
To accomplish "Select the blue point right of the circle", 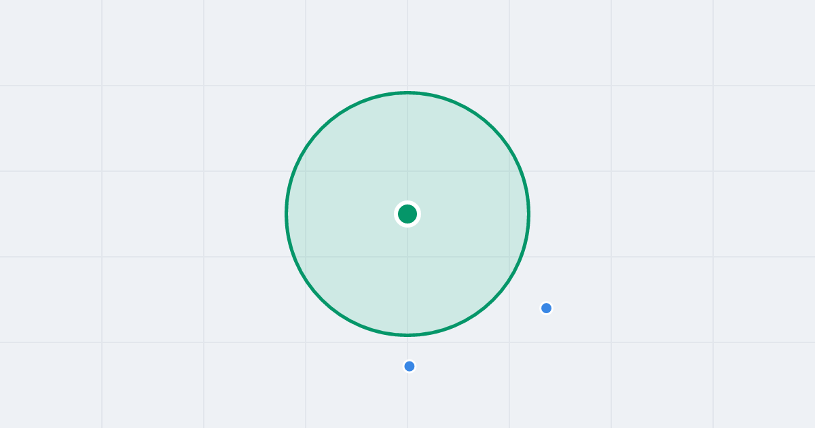I will (546, 308).
